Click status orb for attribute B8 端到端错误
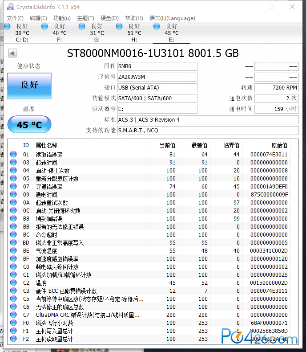The height and width of the screenshot is (352, 306). (13, 218)
